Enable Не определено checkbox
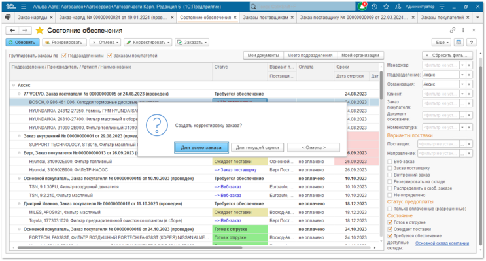 tap(390, 195)
